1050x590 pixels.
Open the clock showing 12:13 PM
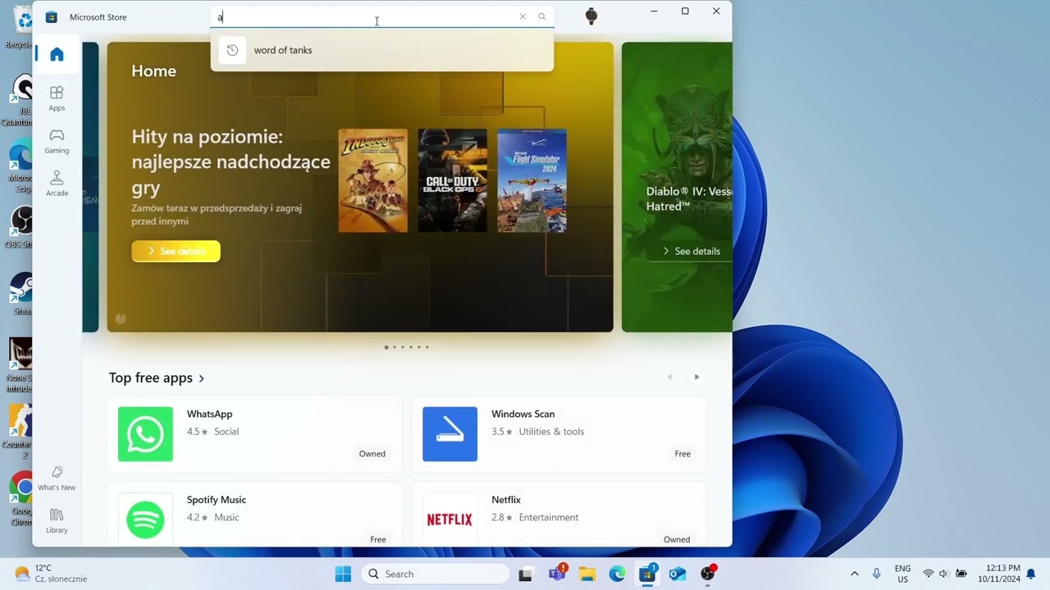pos(999,574)
